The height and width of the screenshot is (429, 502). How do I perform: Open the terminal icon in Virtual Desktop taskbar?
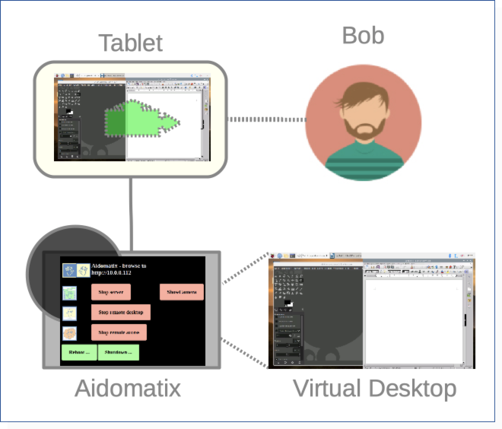click(x=292, y=256)
